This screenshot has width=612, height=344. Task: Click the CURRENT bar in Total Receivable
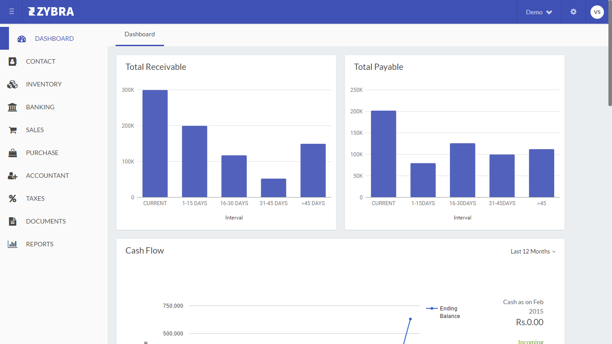point(155,144)
